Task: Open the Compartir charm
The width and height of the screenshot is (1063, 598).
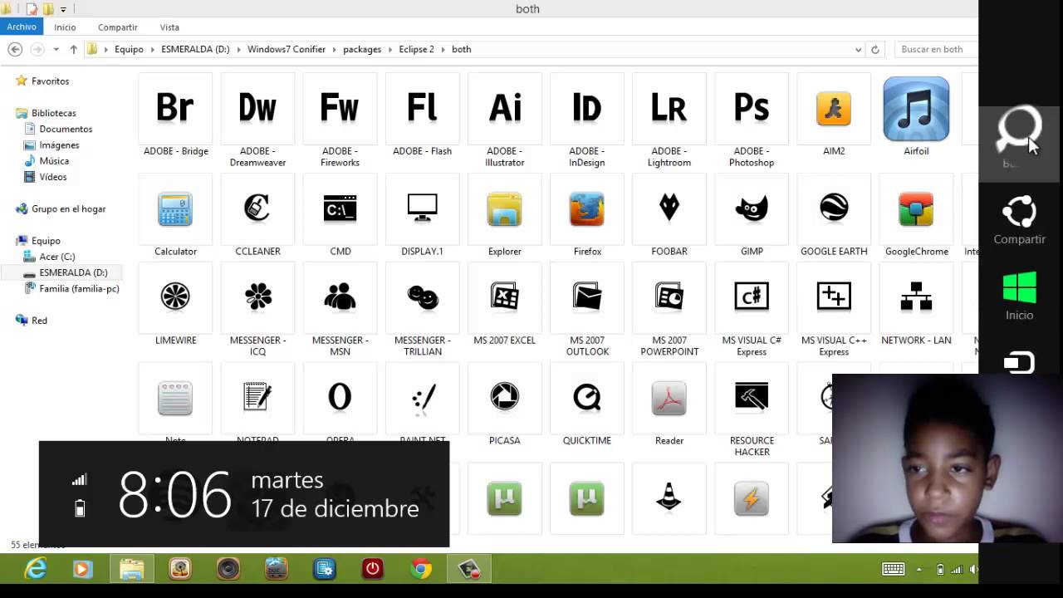Action: (1020, 221)
